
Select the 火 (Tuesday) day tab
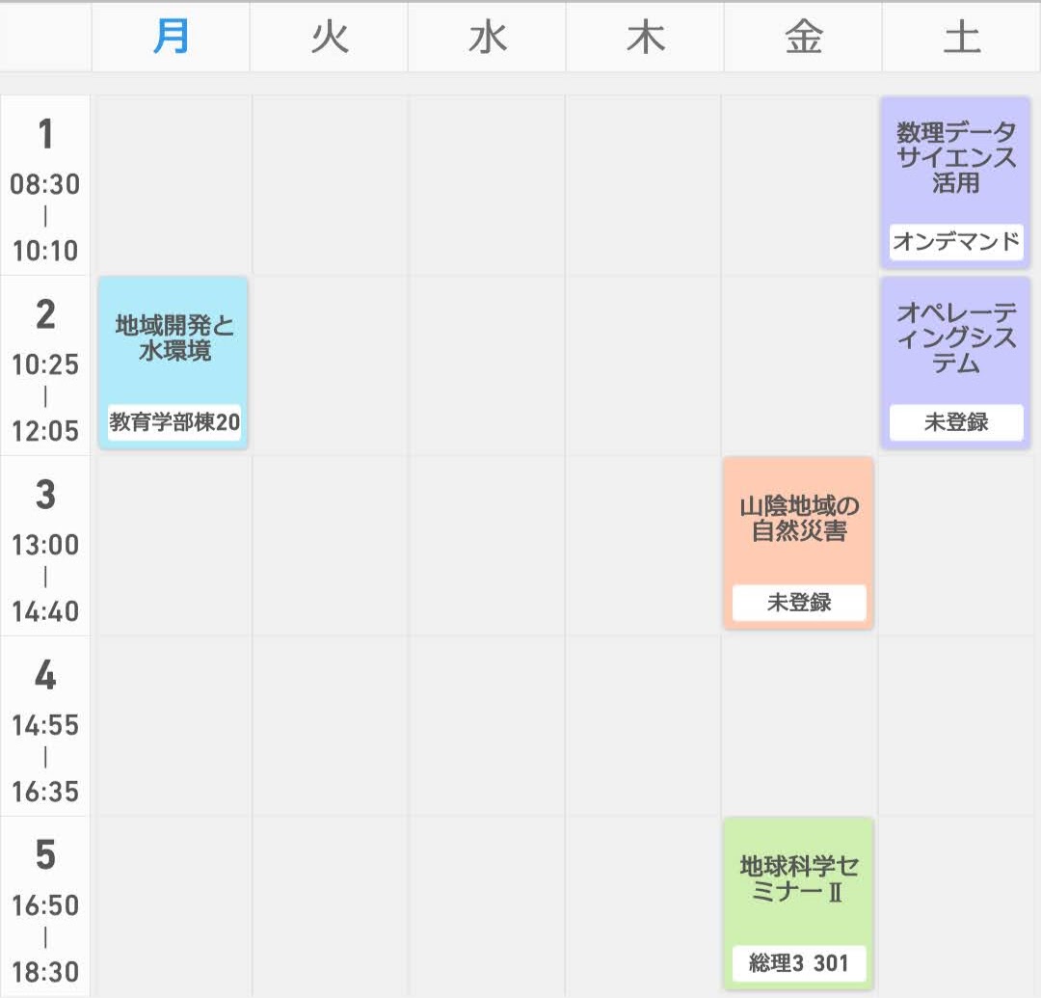coord(330,39)
